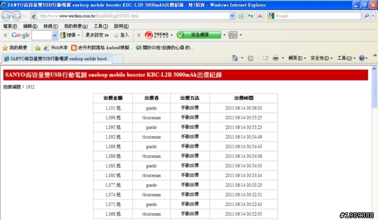
Task: Click the 出價者 column header
Action: (151, 98)
